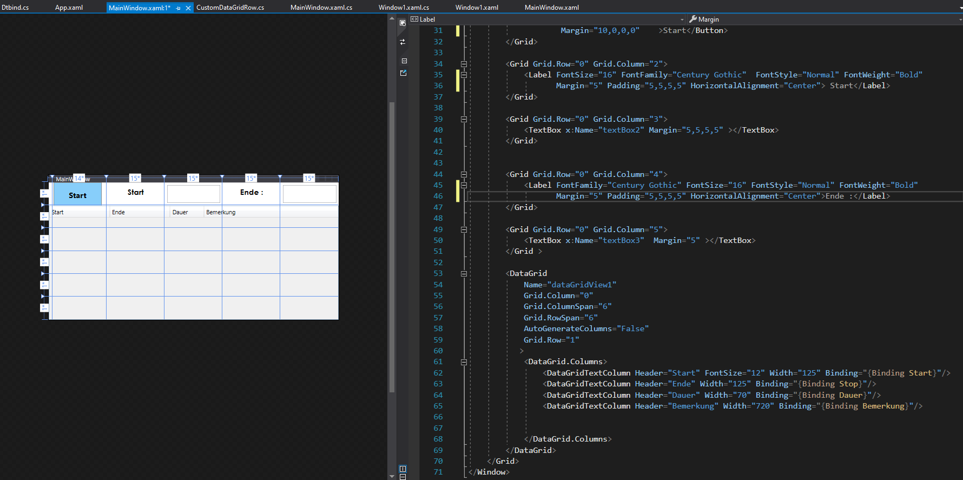Image resolution: width=963 pixels, height=480 pixels.
Task: Switch to the CustomDataGridRow.cs tab
Action: point(230,8)
